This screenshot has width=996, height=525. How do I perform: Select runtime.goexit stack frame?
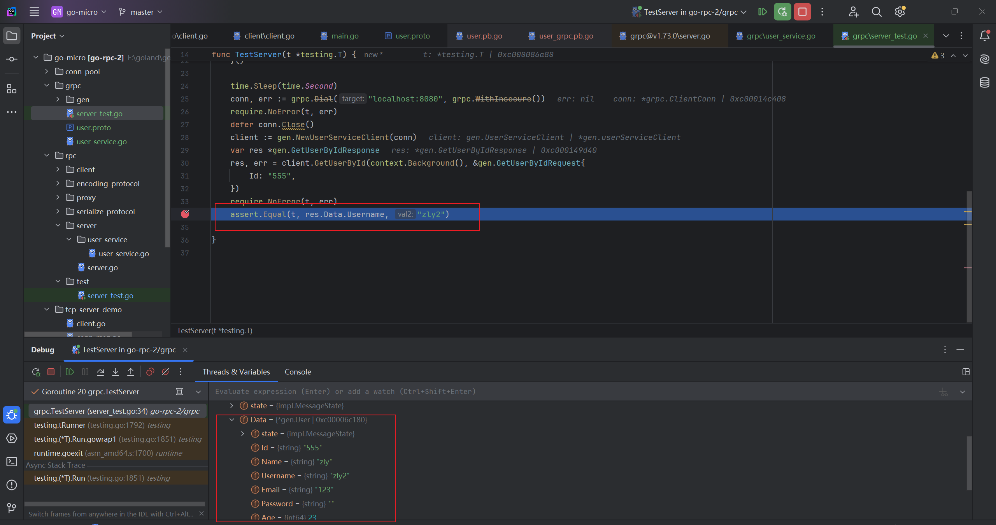pyautogui.click(x=116, y=453)
